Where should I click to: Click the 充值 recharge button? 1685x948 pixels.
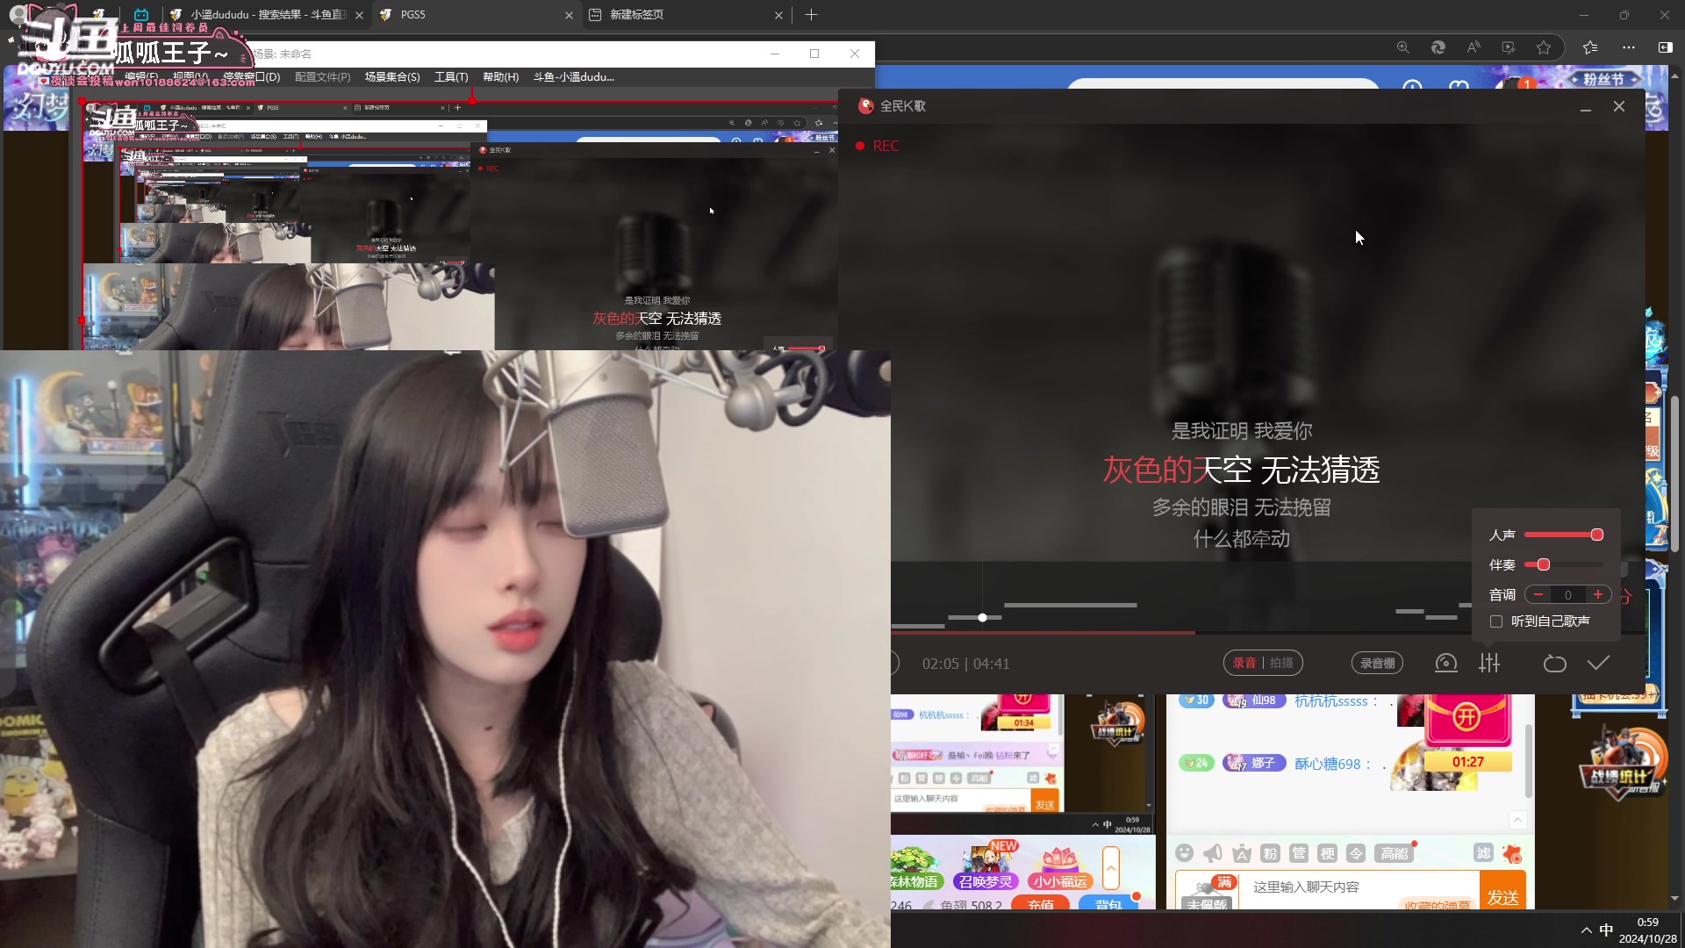[1040, 903]
